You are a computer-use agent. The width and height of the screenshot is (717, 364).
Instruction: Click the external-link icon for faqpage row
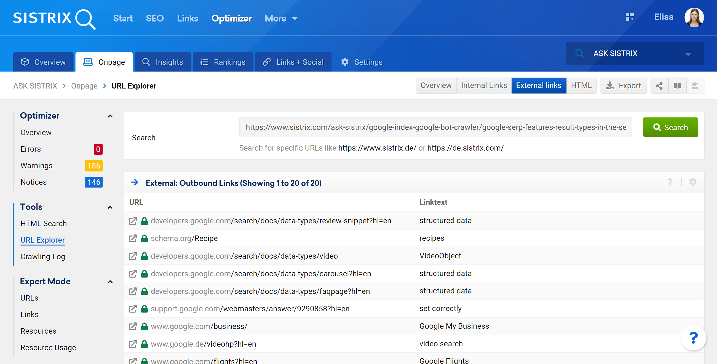[133, 291]
